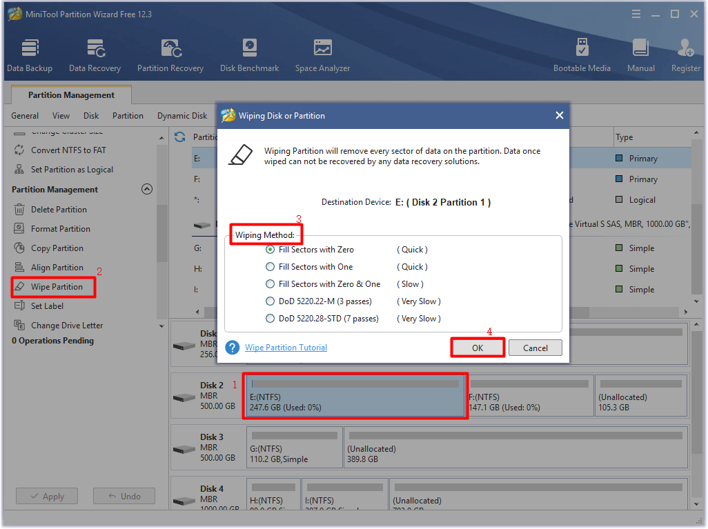Image resolution: width=708 pixels, height=529 pixels.
Task: Open the hamburger menu in title bar
Action: click(x=636, y=14)
